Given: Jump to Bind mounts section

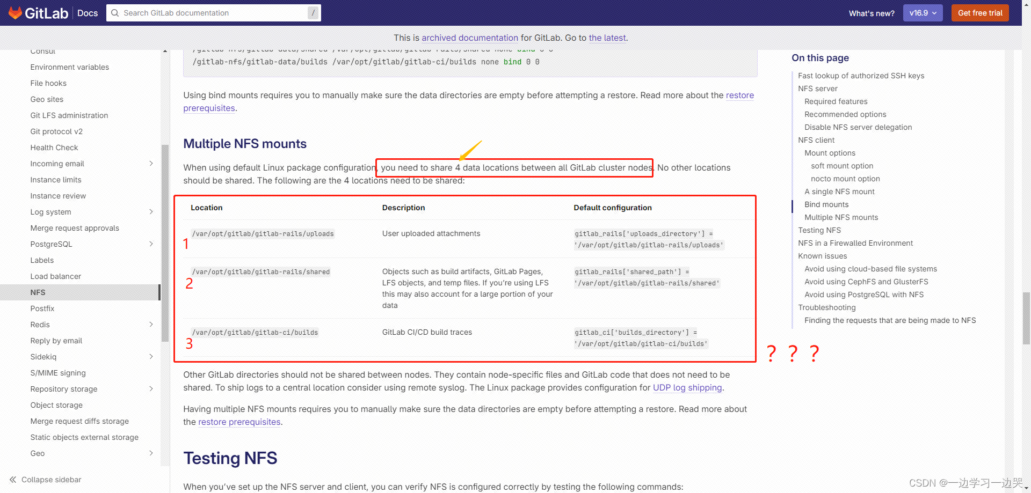Looking at the screenshot, I should [x=826, y=204].
